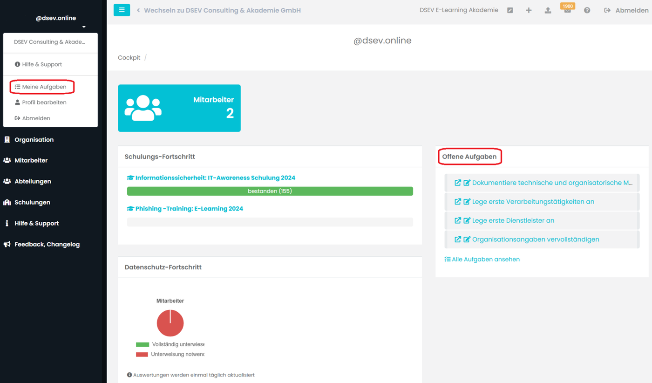Open Abteilungen in the sidebar navigation

pyautogui.click(x=27, y=181)
